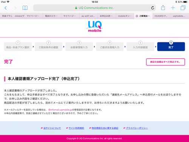The image size is (189, 142).
Task: Close the current tab with its X icon
Action: tap(137, 16)
